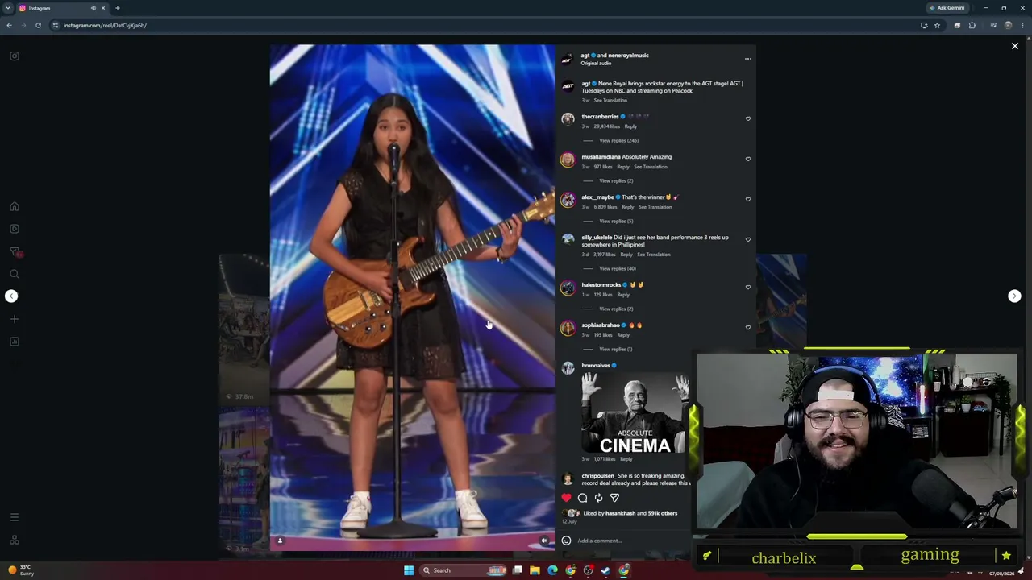The image size is (1032, 580).
Task: Like sophiaabrahao comment heart
Action: tap(748, 327)
